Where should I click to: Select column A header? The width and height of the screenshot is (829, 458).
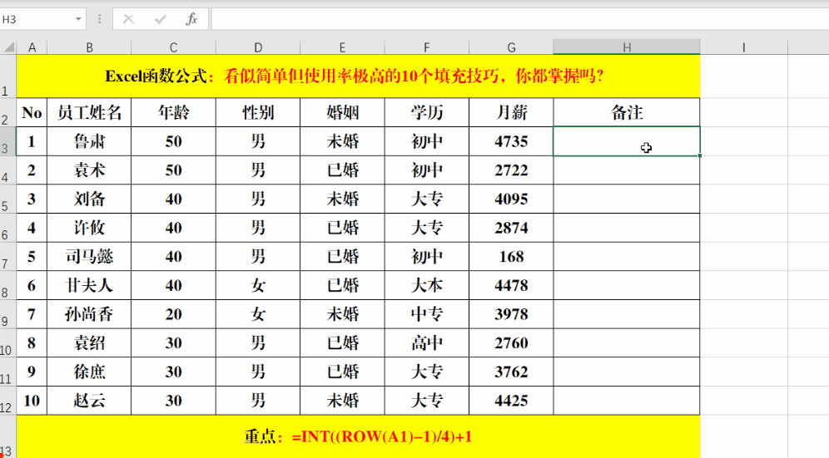coord(32,47)
